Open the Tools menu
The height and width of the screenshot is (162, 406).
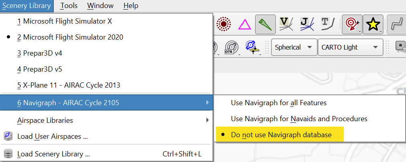[x=69, y=6]
